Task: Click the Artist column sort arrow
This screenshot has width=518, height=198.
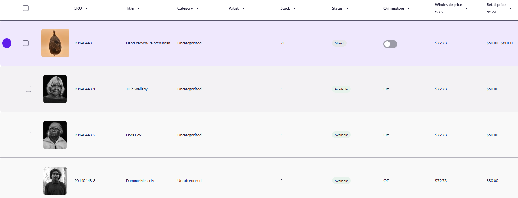Action: (243, 9)
